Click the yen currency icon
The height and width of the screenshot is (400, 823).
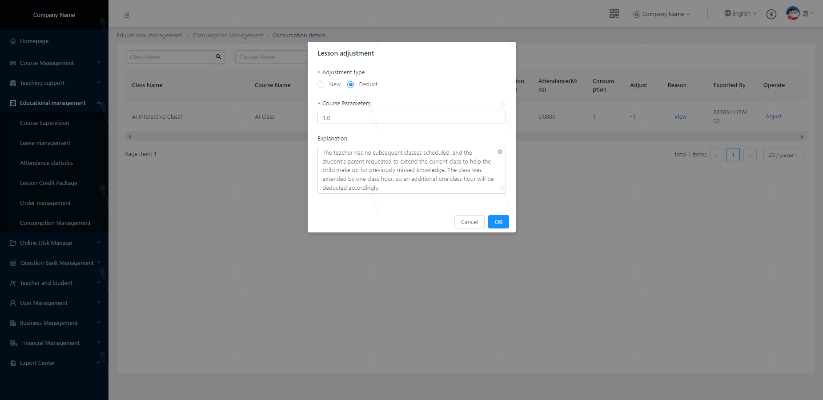coord(771,14)
